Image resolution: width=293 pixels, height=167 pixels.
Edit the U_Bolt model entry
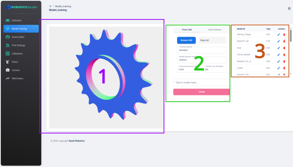click(279, 68)
